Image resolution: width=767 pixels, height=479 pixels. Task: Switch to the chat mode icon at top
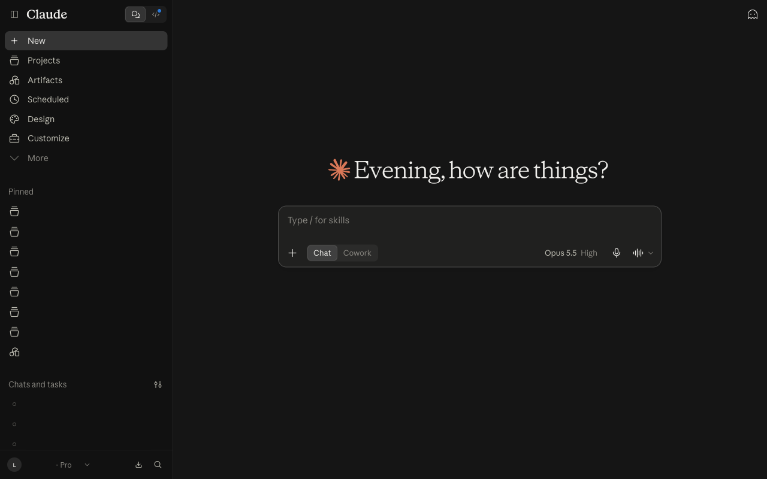click(x=135, y=14)
